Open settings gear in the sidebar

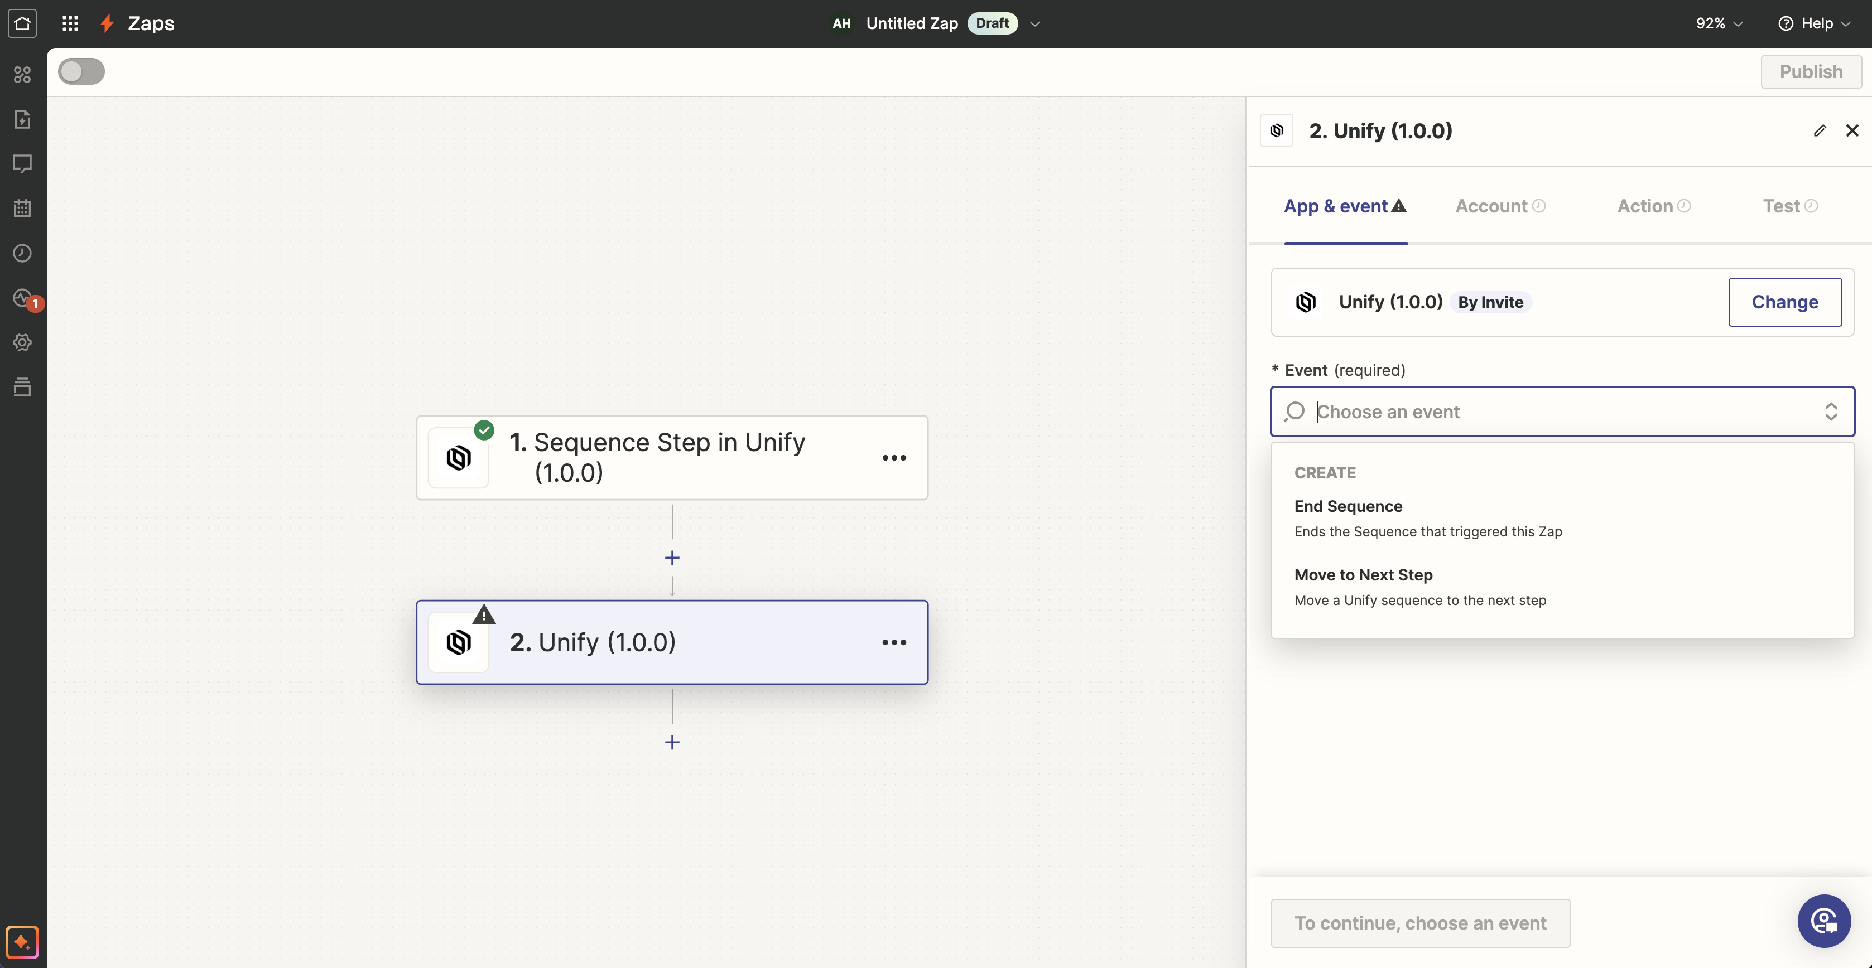click(22, 342)
